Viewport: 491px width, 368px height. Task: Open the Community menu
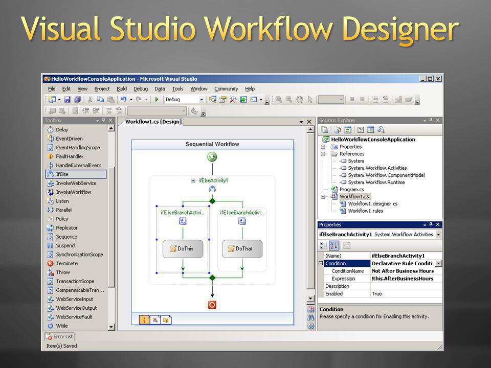click(226, 89)
